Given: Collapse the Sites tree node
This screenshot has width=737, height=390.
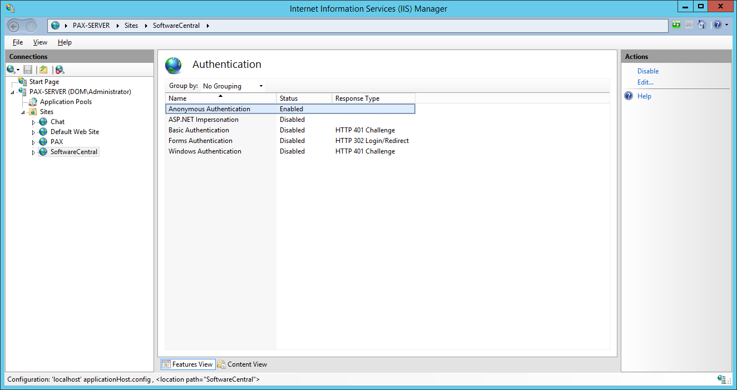Looking at the screenshot, I should (x=23, y=112).
